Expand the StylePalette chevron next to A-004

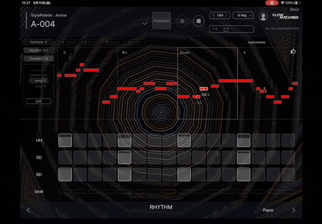coord(144,24)
